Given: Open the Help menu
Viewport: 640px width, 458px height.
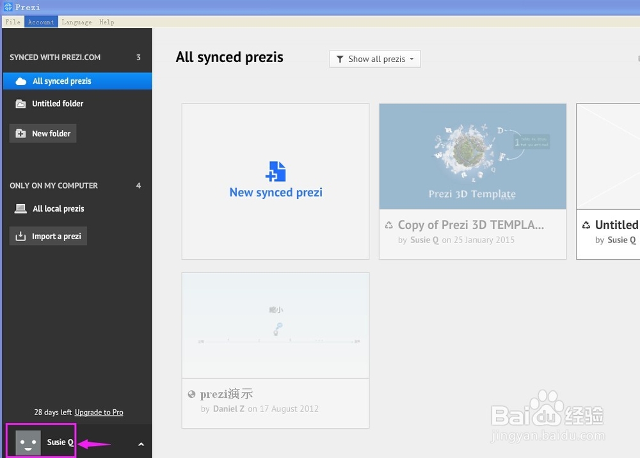Looking at the screenshot, I should [106, 22].
